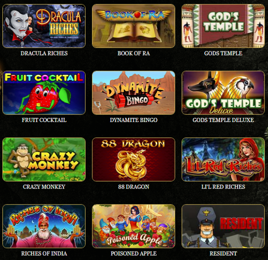Select the 88 Dragon game image
The width and height of the screenshot is (268, 260).
[133, 159]
